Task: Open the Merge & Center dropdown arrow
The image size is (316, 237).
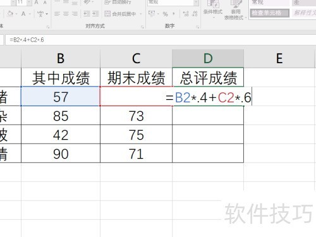Action: [x=140, y=14]
